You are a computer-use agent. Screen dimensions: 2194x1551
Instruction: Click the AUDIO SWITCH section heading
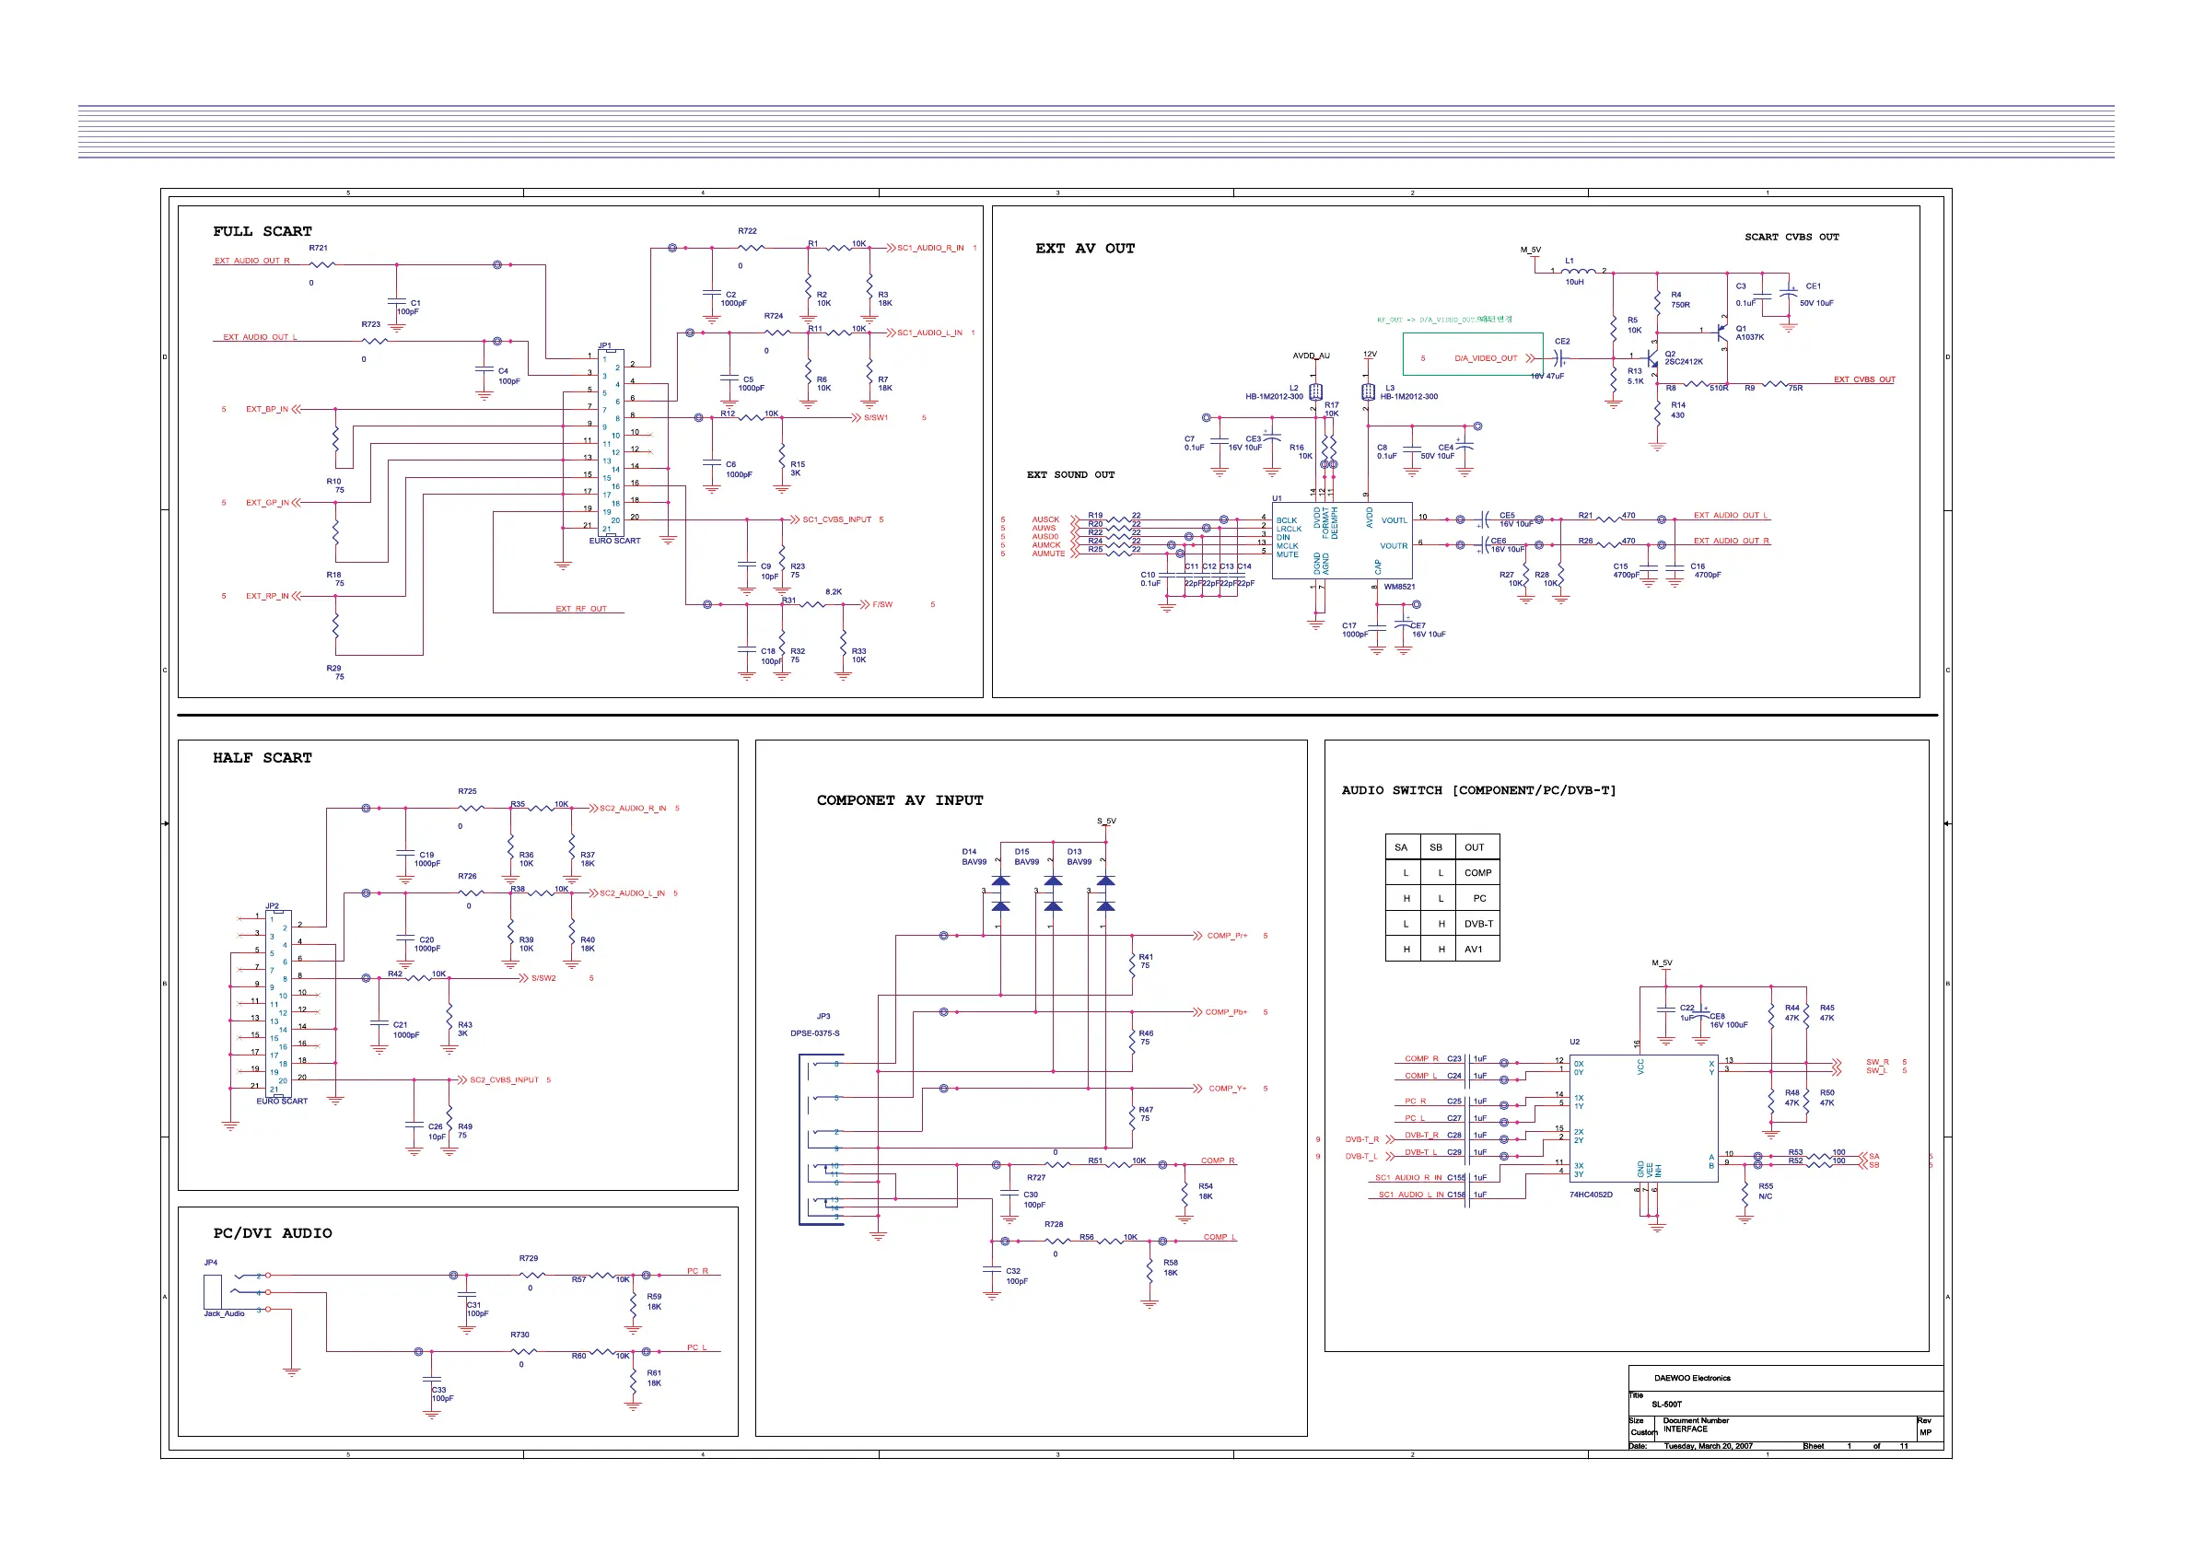[x=1478, y=790]
